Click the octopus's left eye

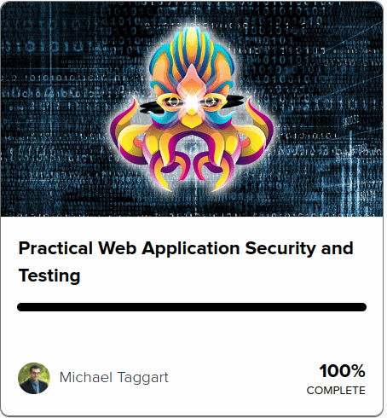(173, 102)
